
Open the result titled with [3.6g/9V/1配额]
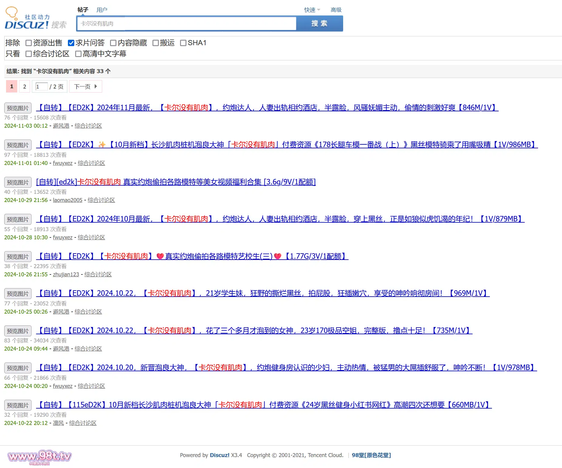tap(176, 182)
